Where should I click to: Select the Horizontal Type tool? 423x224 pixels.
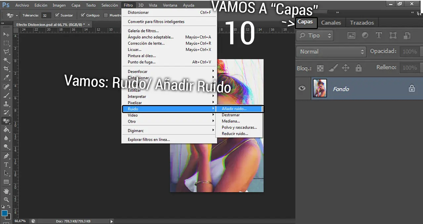[6, 165]
